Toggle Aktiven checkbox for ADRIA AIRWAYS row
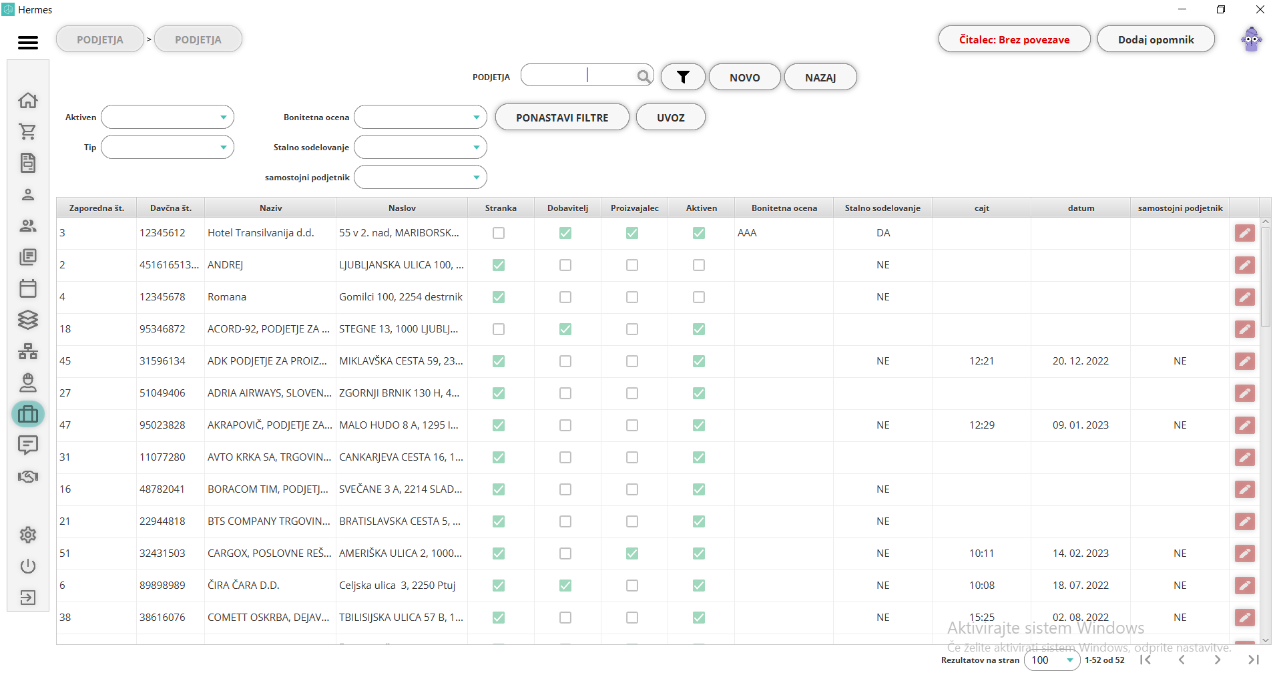Image resolution: width=1279 pixels, height=687 pixels. [x=699, y=393]
